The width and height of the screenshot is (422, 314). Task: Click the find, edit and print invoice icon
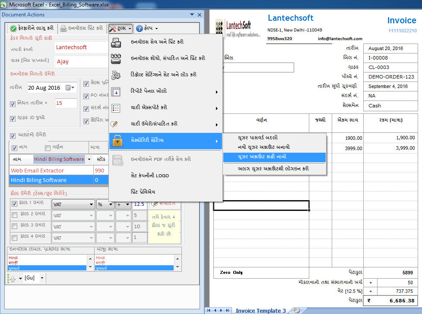coord(116,59)
